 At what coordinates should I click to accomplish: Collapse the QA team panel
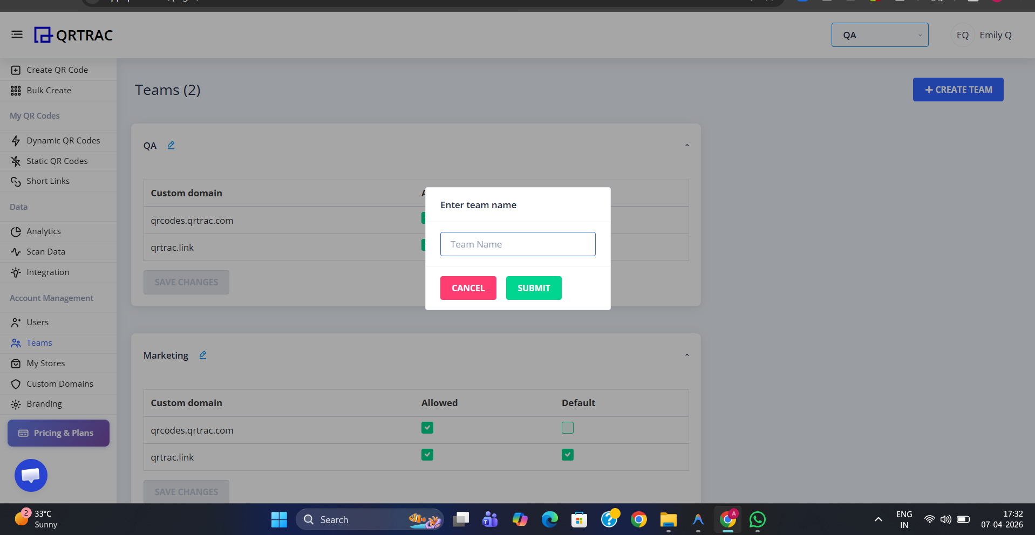(687, 145)
